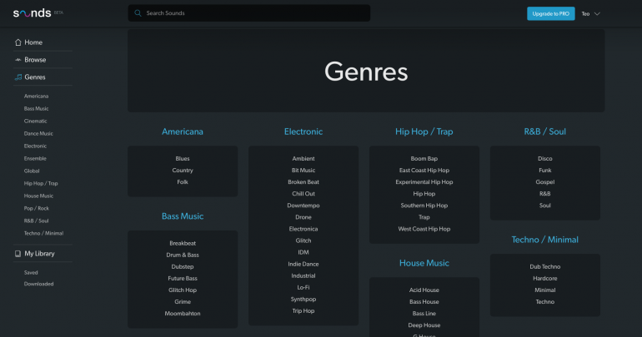Select Americana in sidebar genre list
The height and width of the screenshot is (337, 642).
(36, 96)
